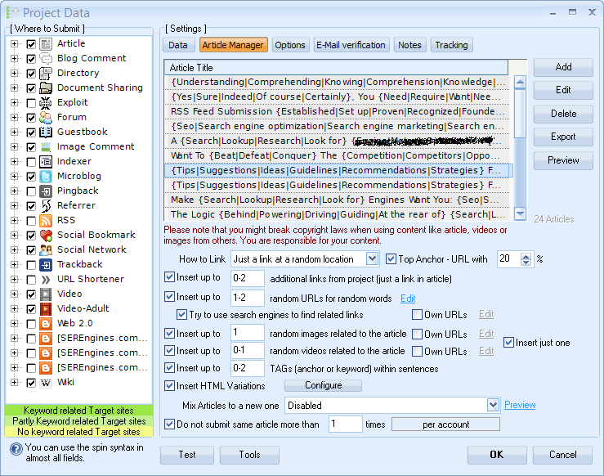Click the Video film icon
Viewport: 604px width, 476px height.
pyautogui.click(x=46, y=294)
